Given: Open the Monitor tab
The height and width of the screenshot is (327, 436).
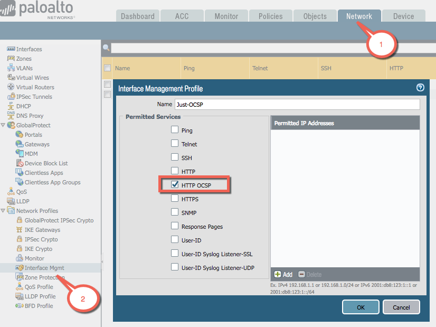Looking at the screenshot, I should 226,16.
